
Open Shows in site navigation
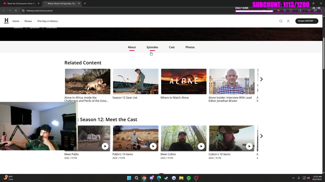point(28,21)
